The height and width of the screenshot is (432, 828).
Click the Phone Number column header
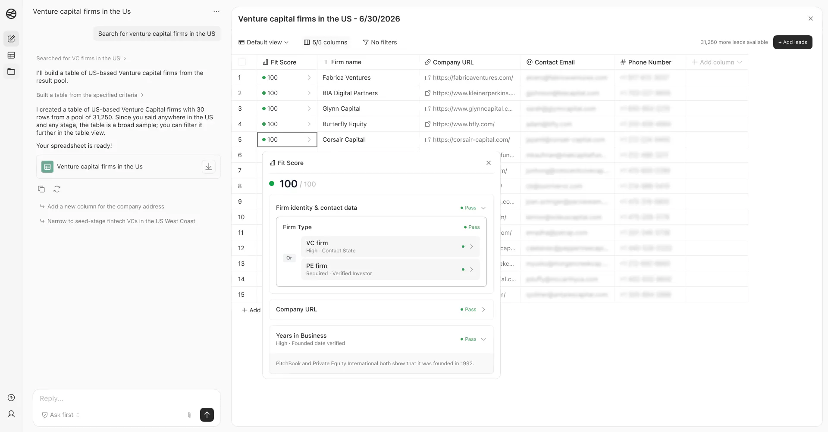pyautogui.click(x=650, y=62)
